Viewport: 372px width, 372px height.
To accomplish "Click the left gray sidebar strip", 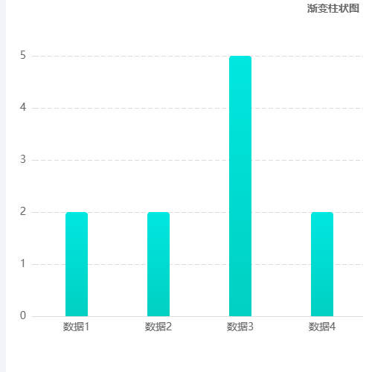I will tap(3, 186).
